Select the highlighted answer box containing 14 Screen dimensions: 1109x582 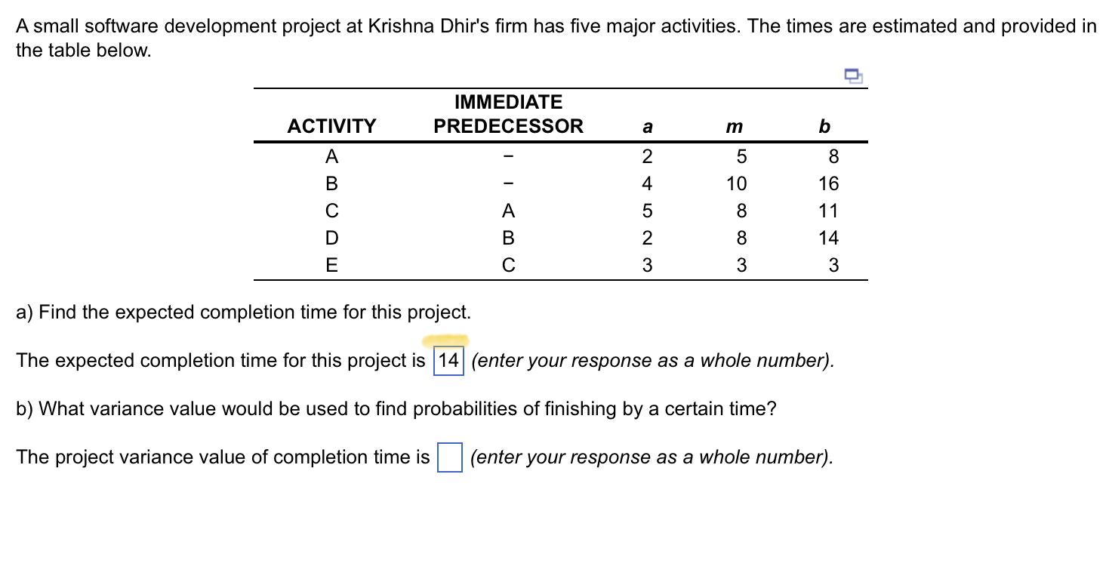point(448,361)
